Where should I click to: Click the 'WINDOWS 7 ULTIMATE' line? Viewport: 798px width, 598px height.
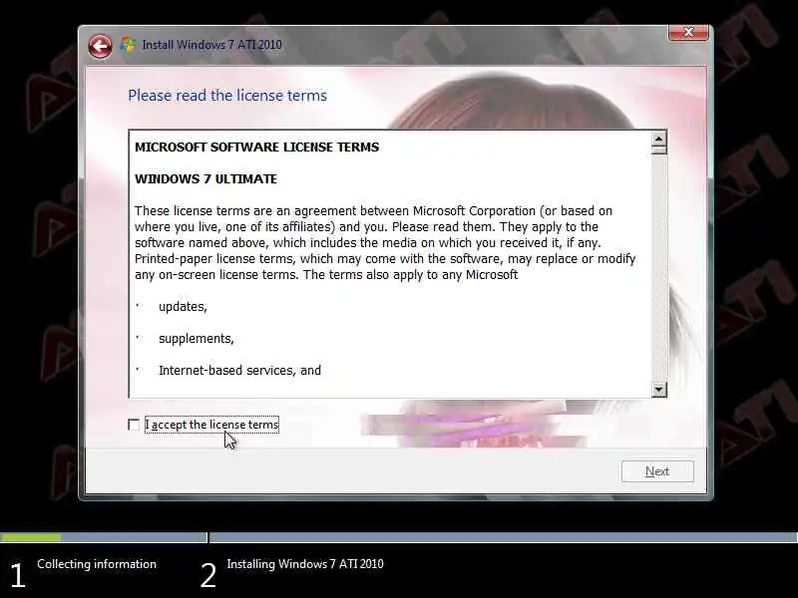click(x=205, y=179)
